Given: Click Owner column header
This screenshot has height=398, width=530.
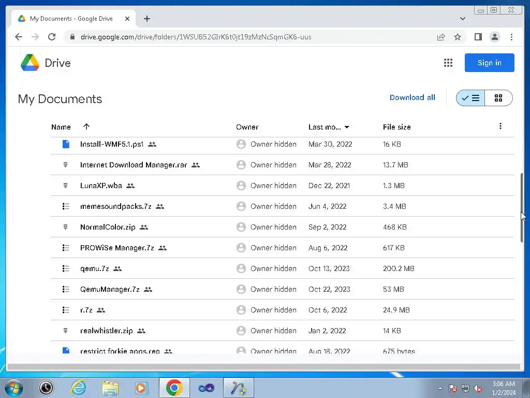Looking at the screenshot, I should pyautogui.click(x=247, y=127).
